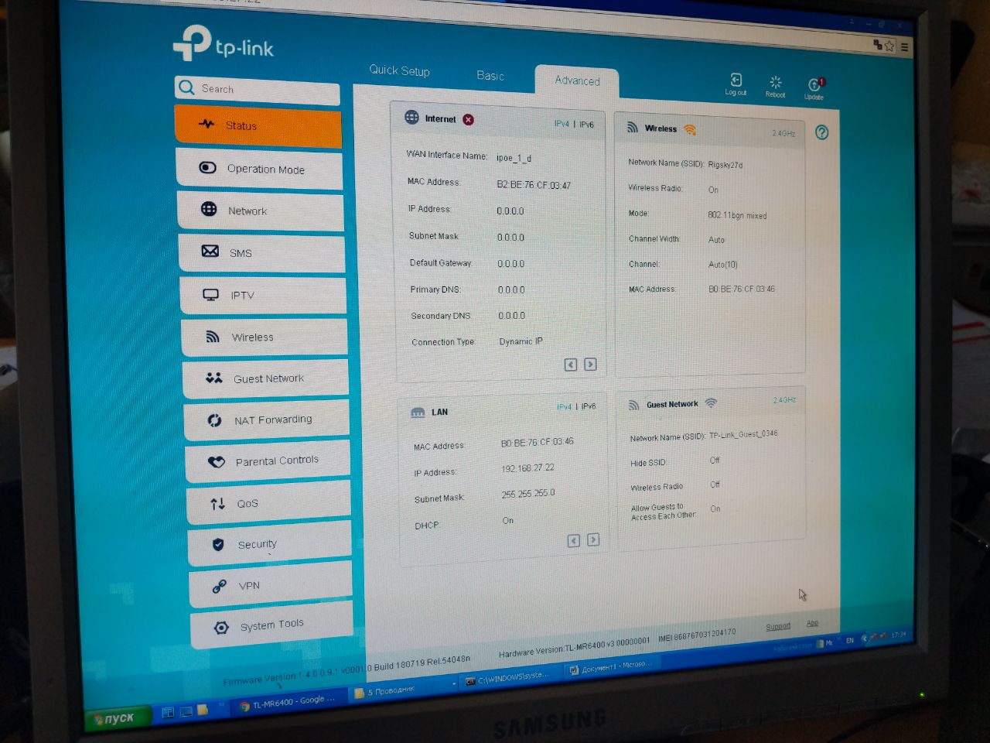This screenshot has height=743, width=990.
Task: Click the mode value 802.11bgn mixed
Action: (737, 215)
